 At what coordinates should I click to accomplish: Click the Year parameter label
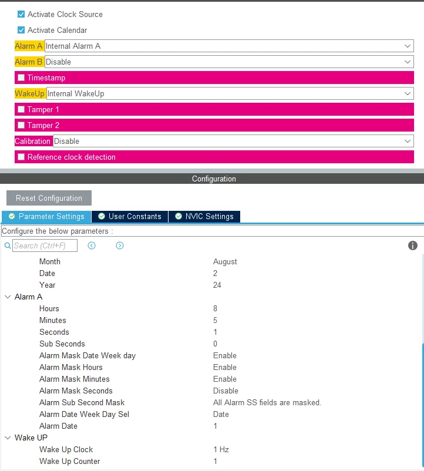[x=48, y=285]
